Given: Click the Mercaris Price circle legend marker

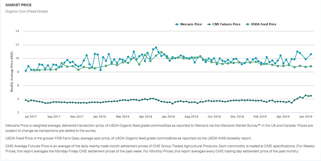Looking at the screenshot, I should click(177, 24).
